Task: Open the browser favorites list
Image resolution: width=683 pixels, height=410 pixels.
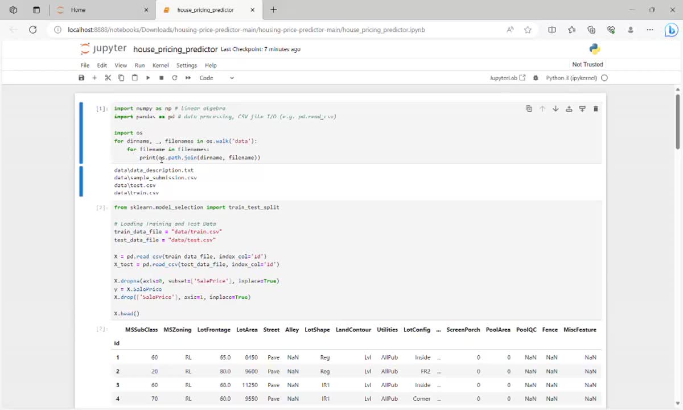Action: pyautogui.click(x=572, y=30)
